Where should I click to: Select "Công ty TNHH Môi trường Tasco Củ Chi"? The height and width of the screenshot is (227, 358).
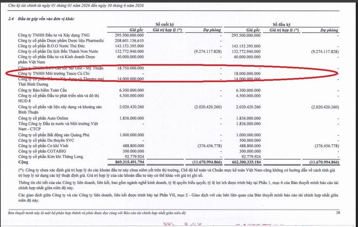54,73
